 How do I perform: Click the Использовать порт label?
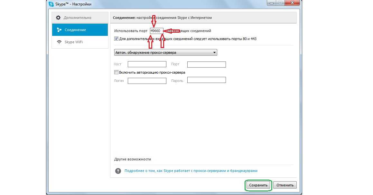[x=131, y=31]
